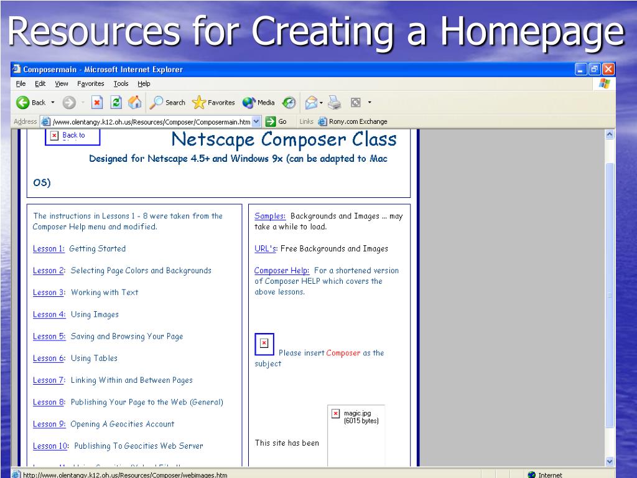
Task: Click the Netscape Composer Class heading
Action: (284, 139)
